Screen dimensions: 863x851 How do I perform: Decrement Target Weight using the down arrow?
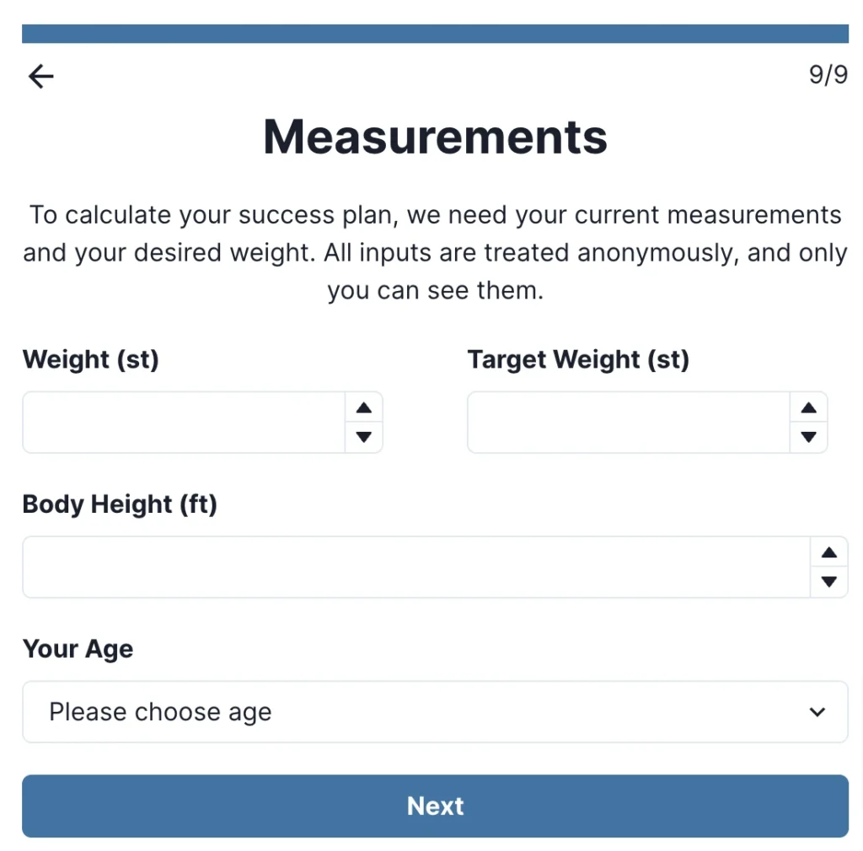(x=809, y=437)
